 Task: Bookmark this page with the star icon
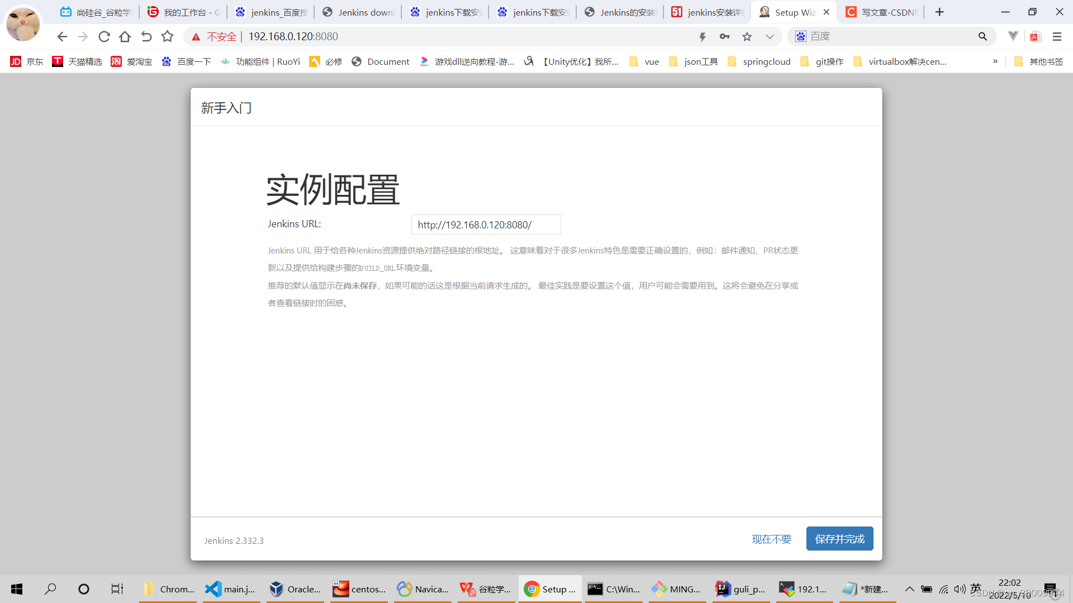(x=747, y=36)
